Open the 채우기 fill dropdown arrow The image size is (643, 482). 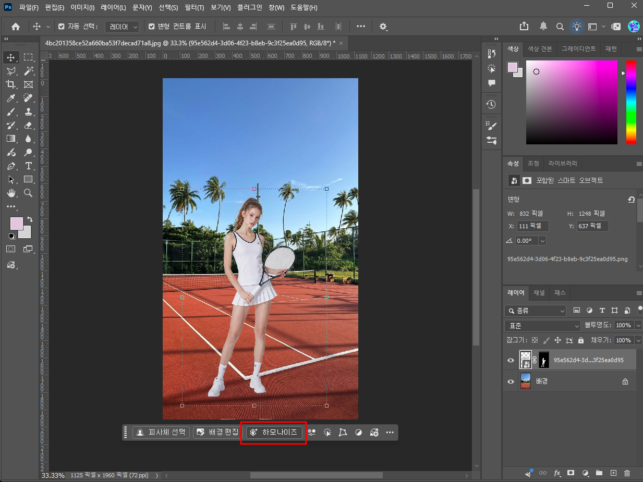point(638,340)
